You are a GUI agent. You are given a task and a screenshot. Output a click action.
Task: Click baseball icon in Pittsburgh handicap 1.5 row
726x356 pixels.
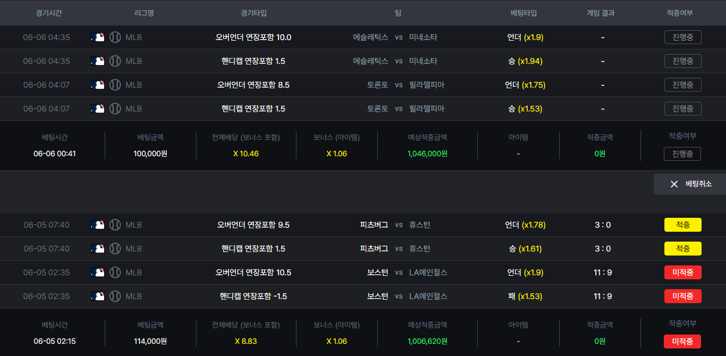coord(115,249)
